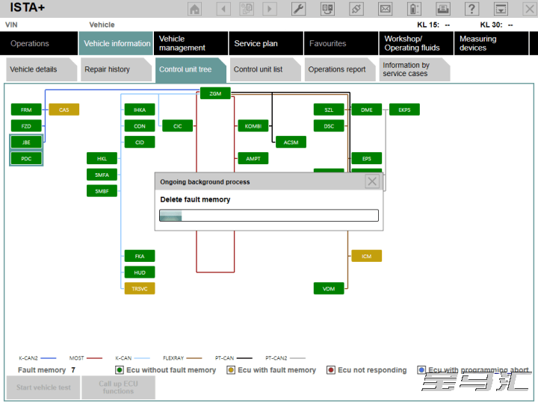Open the Vehicle management tab
The height and width of the screenshot is (403, 538).
coord(191,43)
